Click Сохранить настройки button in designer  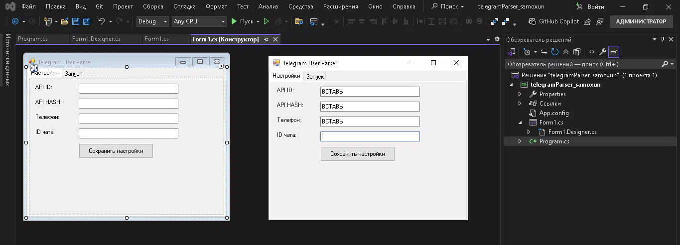(x=116, y=151)
